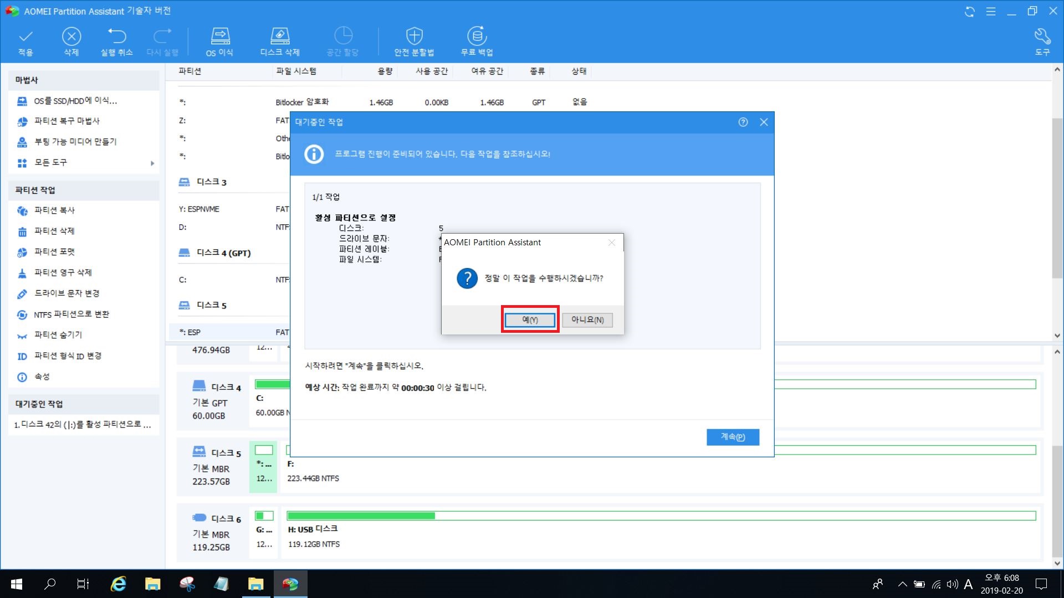
Task: Select the F: 223.44GB NTFS partition
Action: coord(661,467)
